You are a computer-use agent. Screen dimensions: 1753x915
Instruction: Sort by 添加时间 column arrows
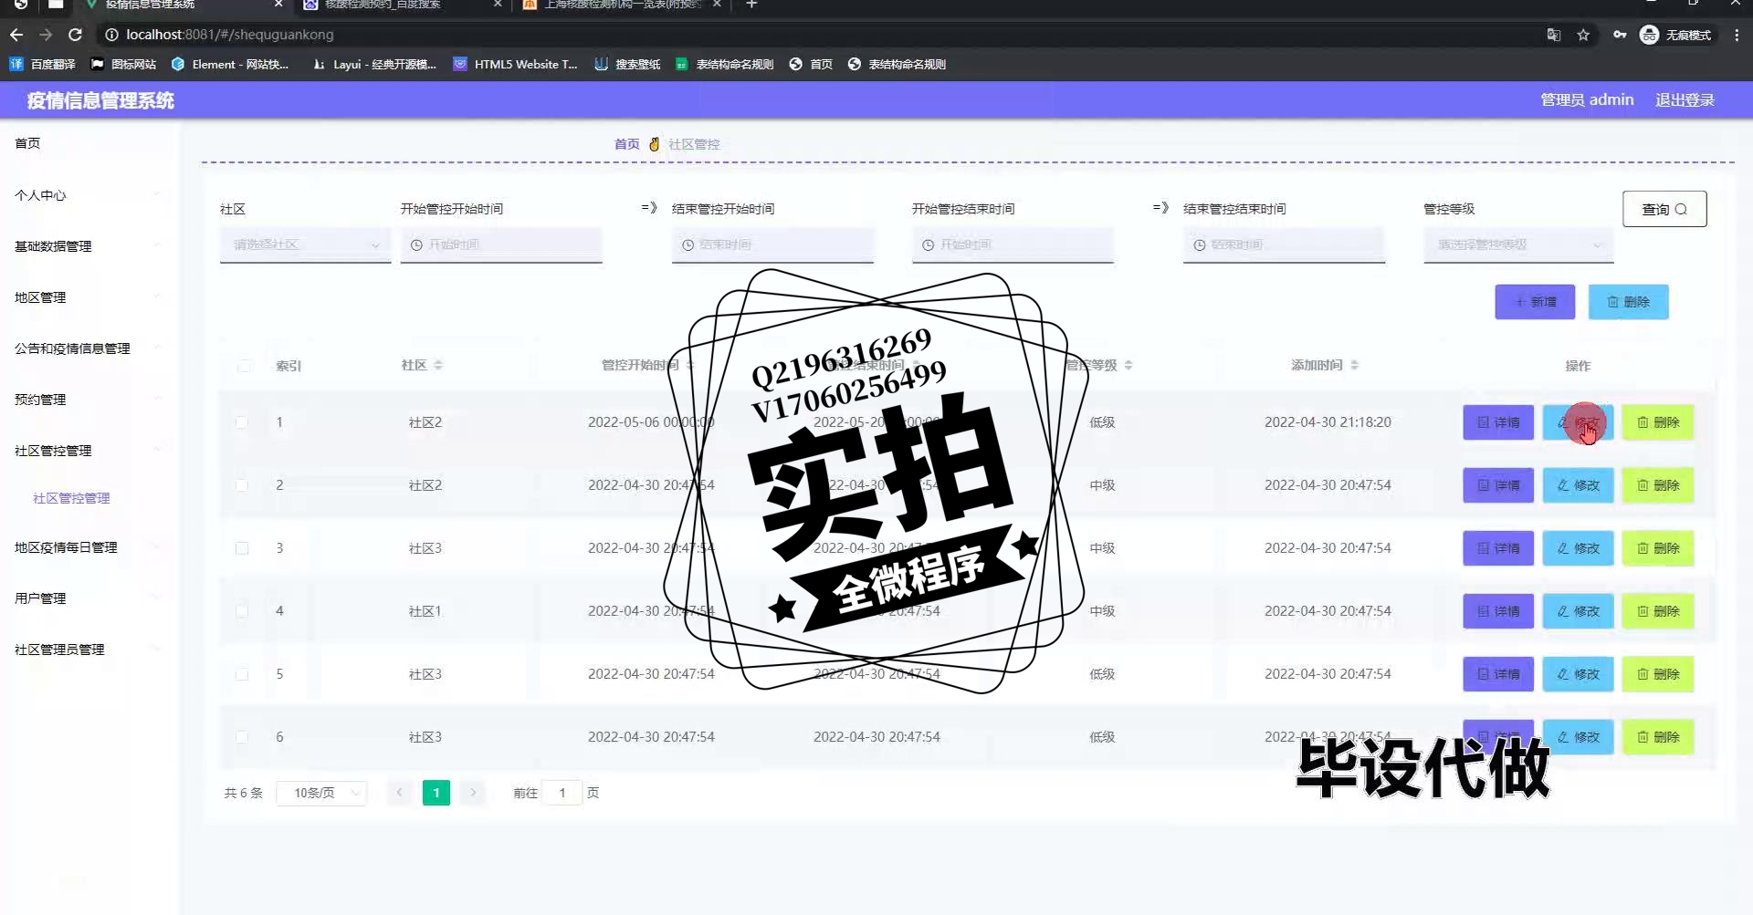coord(1354,365)
